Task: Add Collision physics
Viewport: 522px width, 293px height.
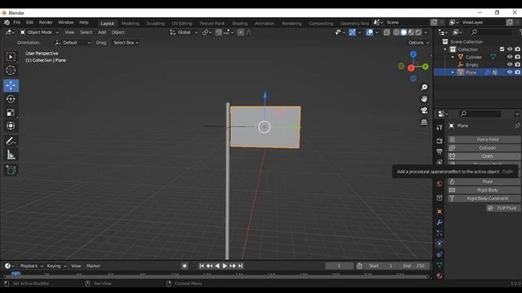Action: pos(484,148)
